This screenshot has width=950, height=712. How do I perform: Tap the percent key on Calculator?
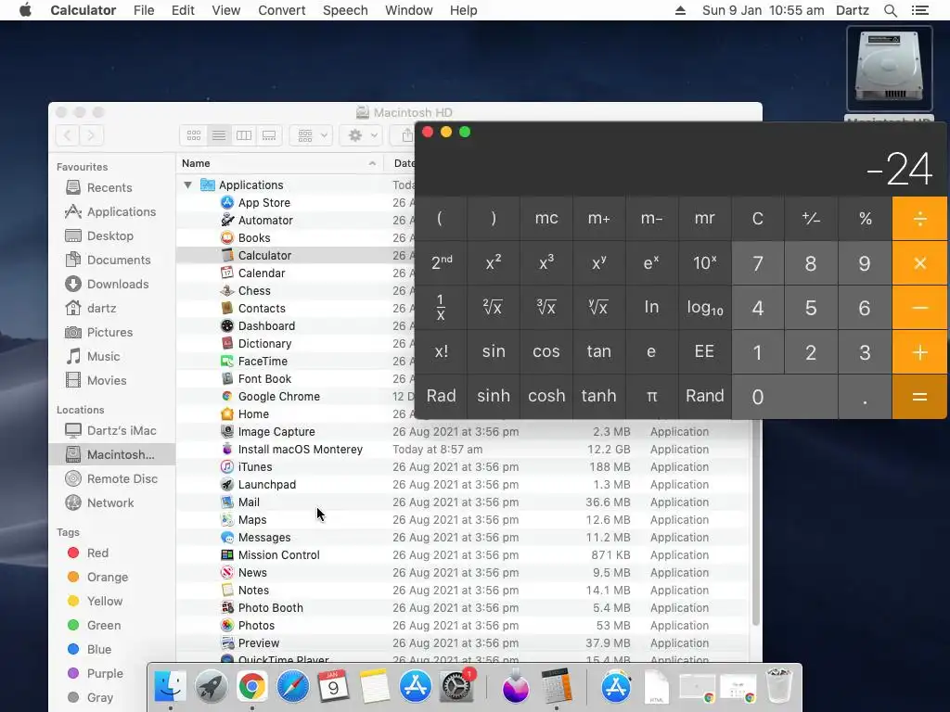pos(865,219)
